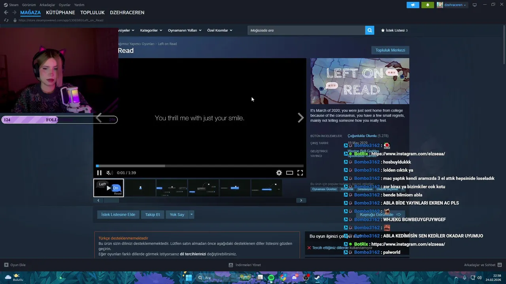Click the Left on Read breadcrumb link
Image resolution: width=506 pixels, height=284 pixels.
[167, 44]
